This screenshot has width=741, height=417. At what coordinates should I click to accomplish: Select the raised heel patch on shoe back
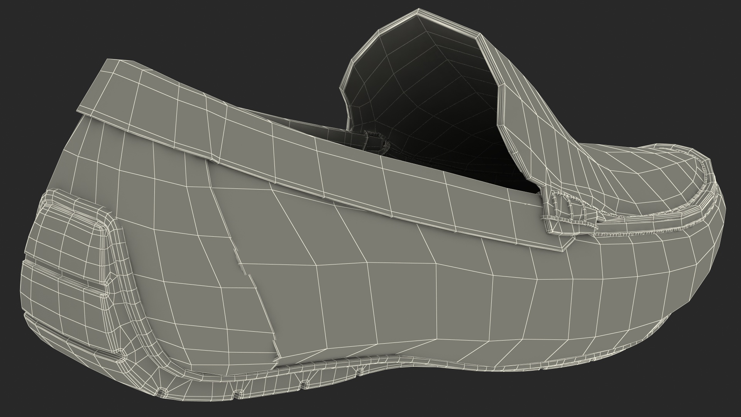click(x=73, y=272)
